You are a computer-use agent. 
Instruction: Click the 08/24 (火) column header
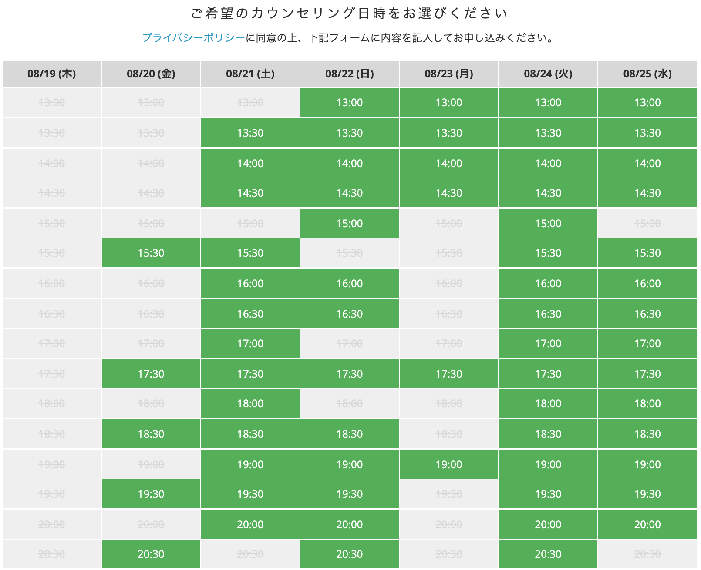pyautogui.click(x=548, y=74)
